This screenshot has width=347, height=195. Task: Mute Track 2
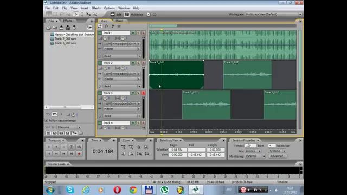(x=133, y=63)
